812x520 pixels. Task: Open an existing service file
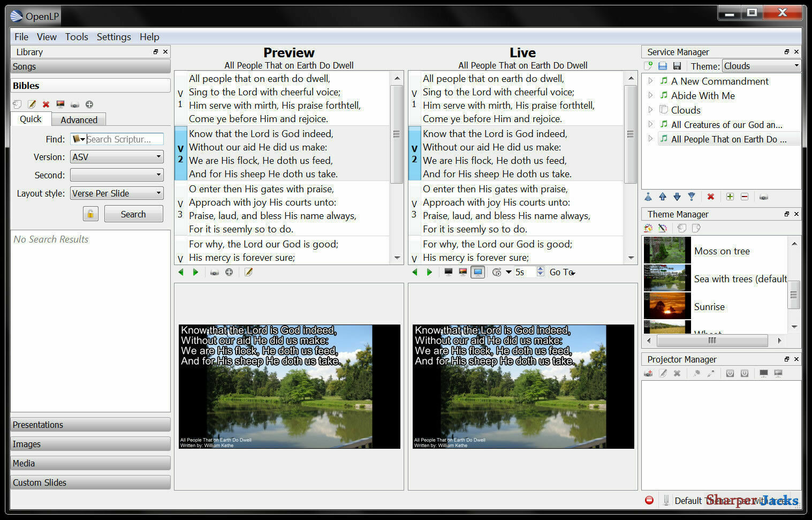click(663, 66)
